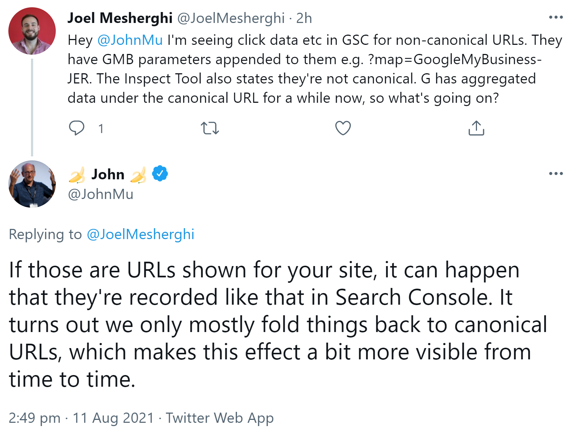Open Joel Mesherghi's profile avatar
This screenshot has height=437, width=575.
click(x=32, y=31)
